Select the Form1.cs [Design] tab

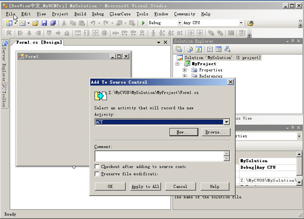39,42
